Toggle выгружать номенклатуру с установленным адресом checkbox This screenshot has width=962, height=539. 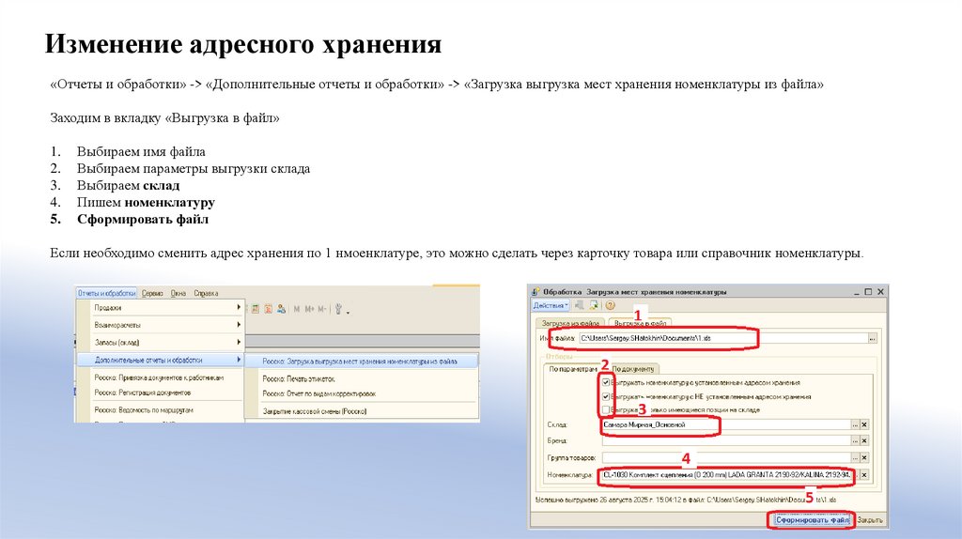pos(606,382)
